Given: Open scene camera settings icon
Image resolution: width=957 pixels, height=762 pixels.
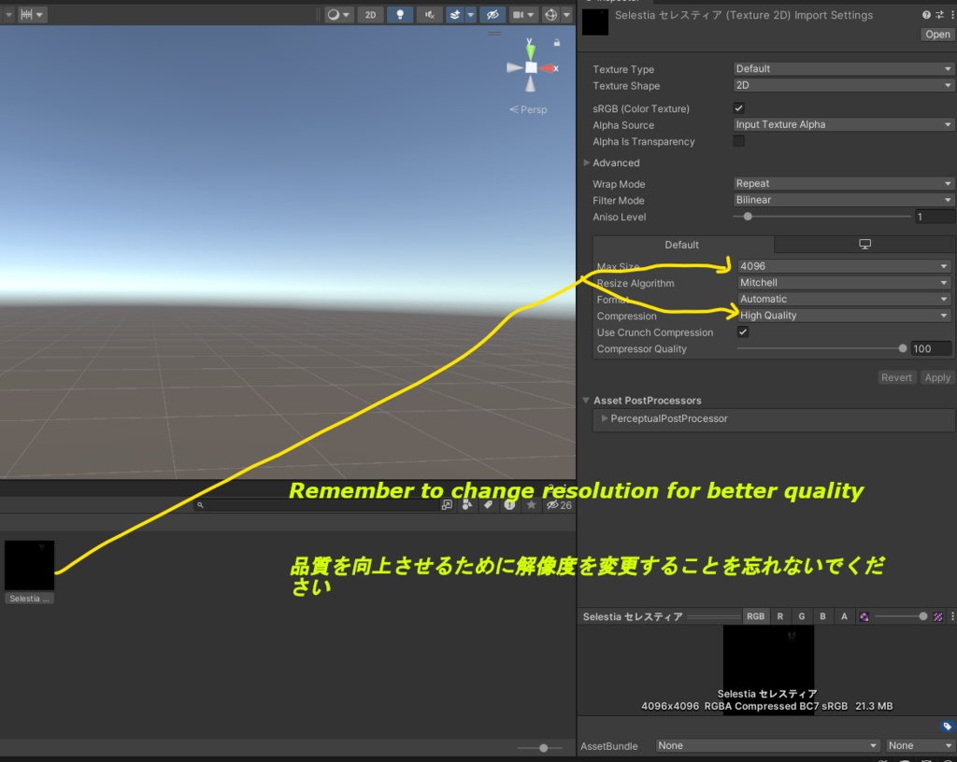Looking at the screenshot, I should [x=523, y=15].
